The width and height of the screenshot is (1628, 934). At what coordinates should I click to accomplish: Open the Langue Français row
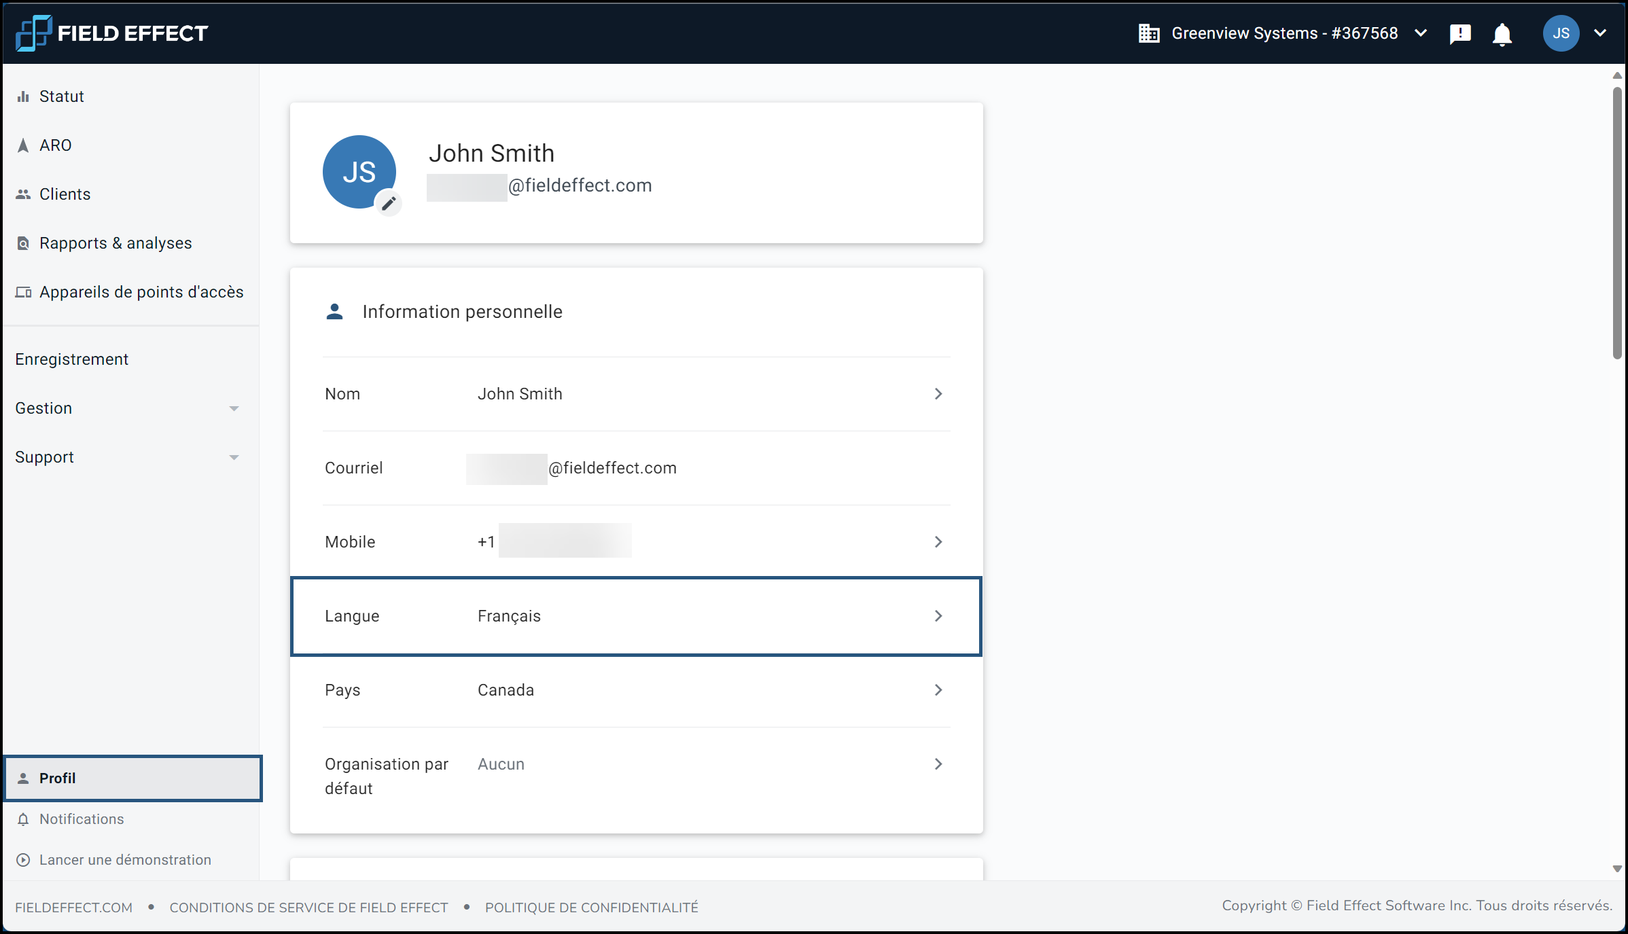636,616
